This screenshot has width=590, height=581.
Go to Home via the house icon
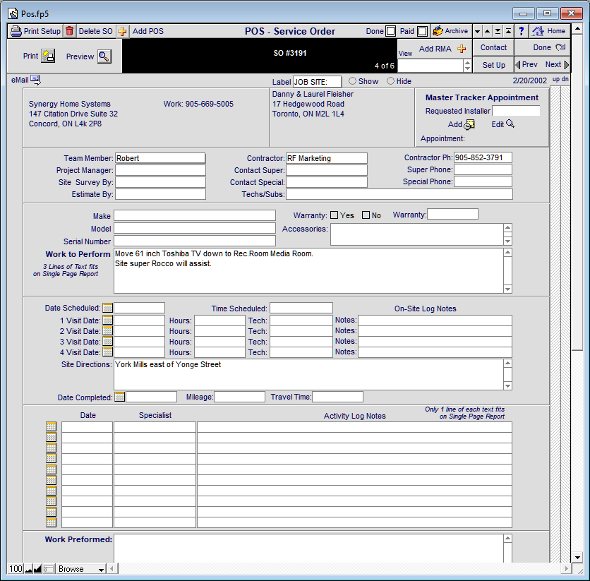538,31
